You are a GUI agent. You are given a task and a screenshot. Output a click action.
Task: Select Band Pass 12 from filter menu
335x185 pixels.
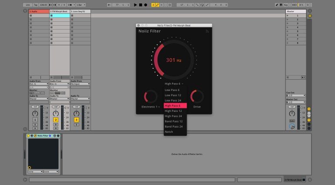pyautogui.click(x=175, y=121)
